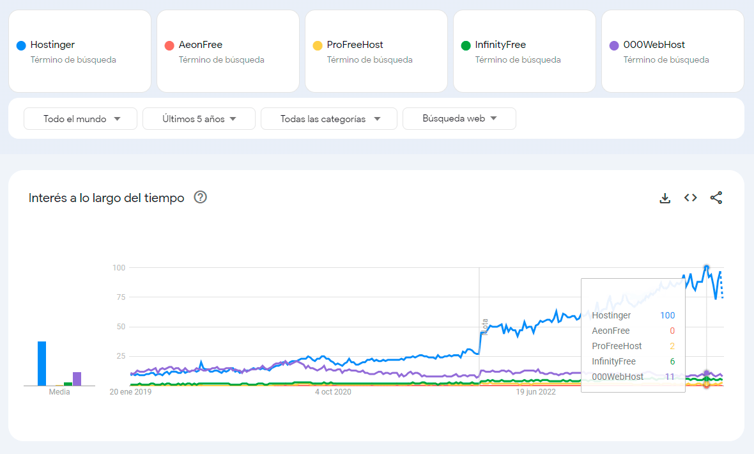Select the AeonFree search term card
The image size is (754, 454).
pyautogui.click(x=228, y=52)
